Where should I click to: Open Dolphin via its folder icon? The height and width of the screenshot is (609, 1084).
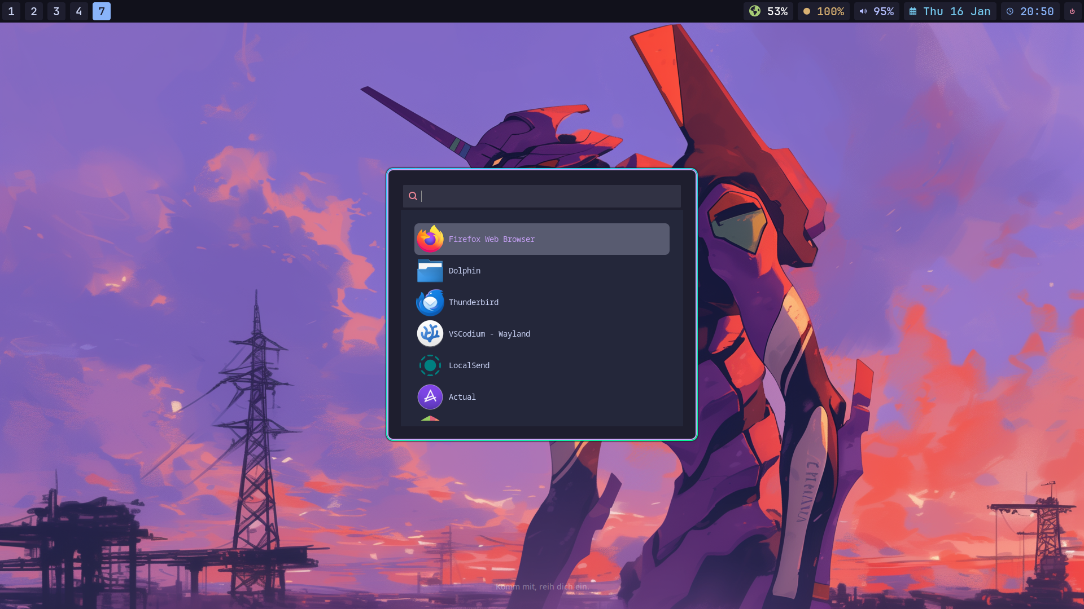pyautogui.click(x=430, y=271)
